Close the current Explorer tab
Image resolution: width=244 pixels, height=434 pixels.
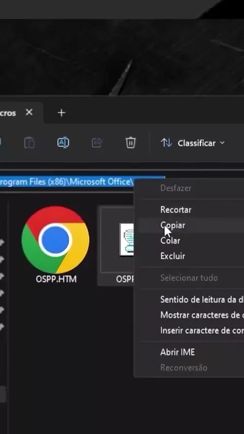click(29, 112)
